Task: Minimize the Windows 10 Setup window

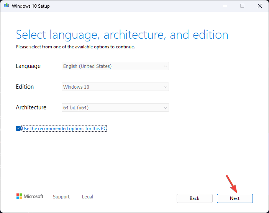Action: [x=225, y=6]
